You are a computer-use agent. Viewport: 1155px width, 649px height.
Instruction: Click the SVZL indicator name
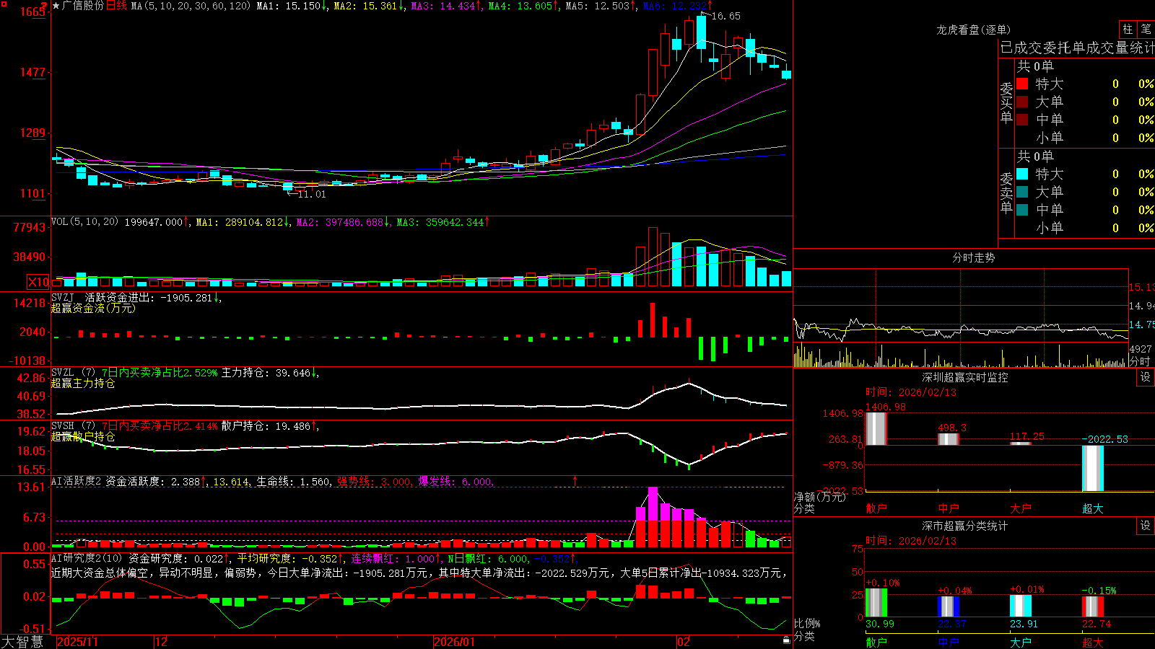coord(62,372)
